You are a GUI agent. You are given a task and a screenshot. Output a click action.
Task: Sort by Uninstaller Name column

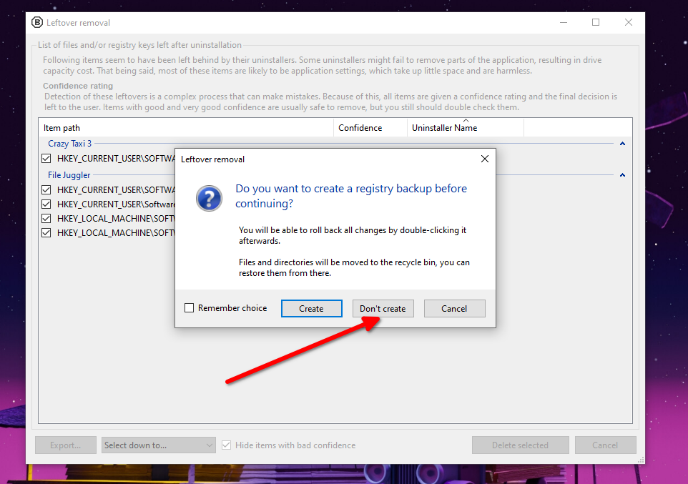466,128
